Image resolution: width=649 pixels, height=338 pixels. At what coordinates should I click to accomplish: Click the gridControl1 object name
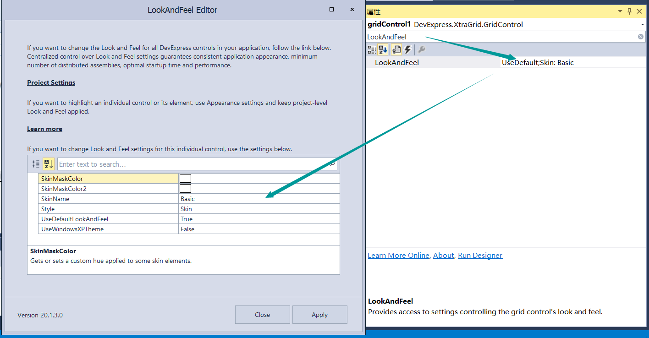coord(389,24)
